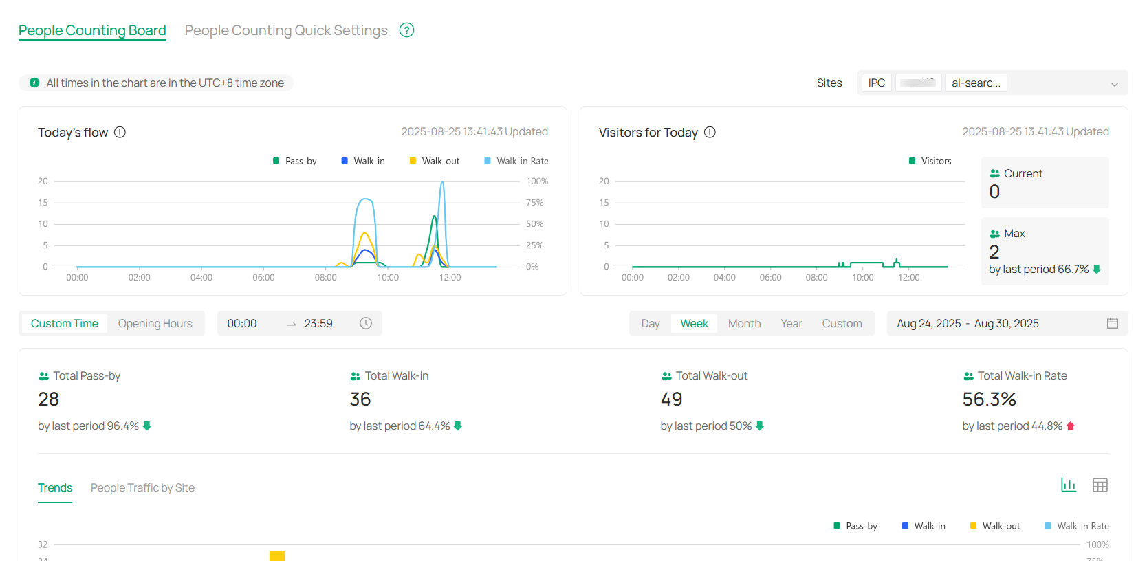Click the info icon beside Visitors for Today
This screenshot has width=1147, height=561.
coord(710,132)
